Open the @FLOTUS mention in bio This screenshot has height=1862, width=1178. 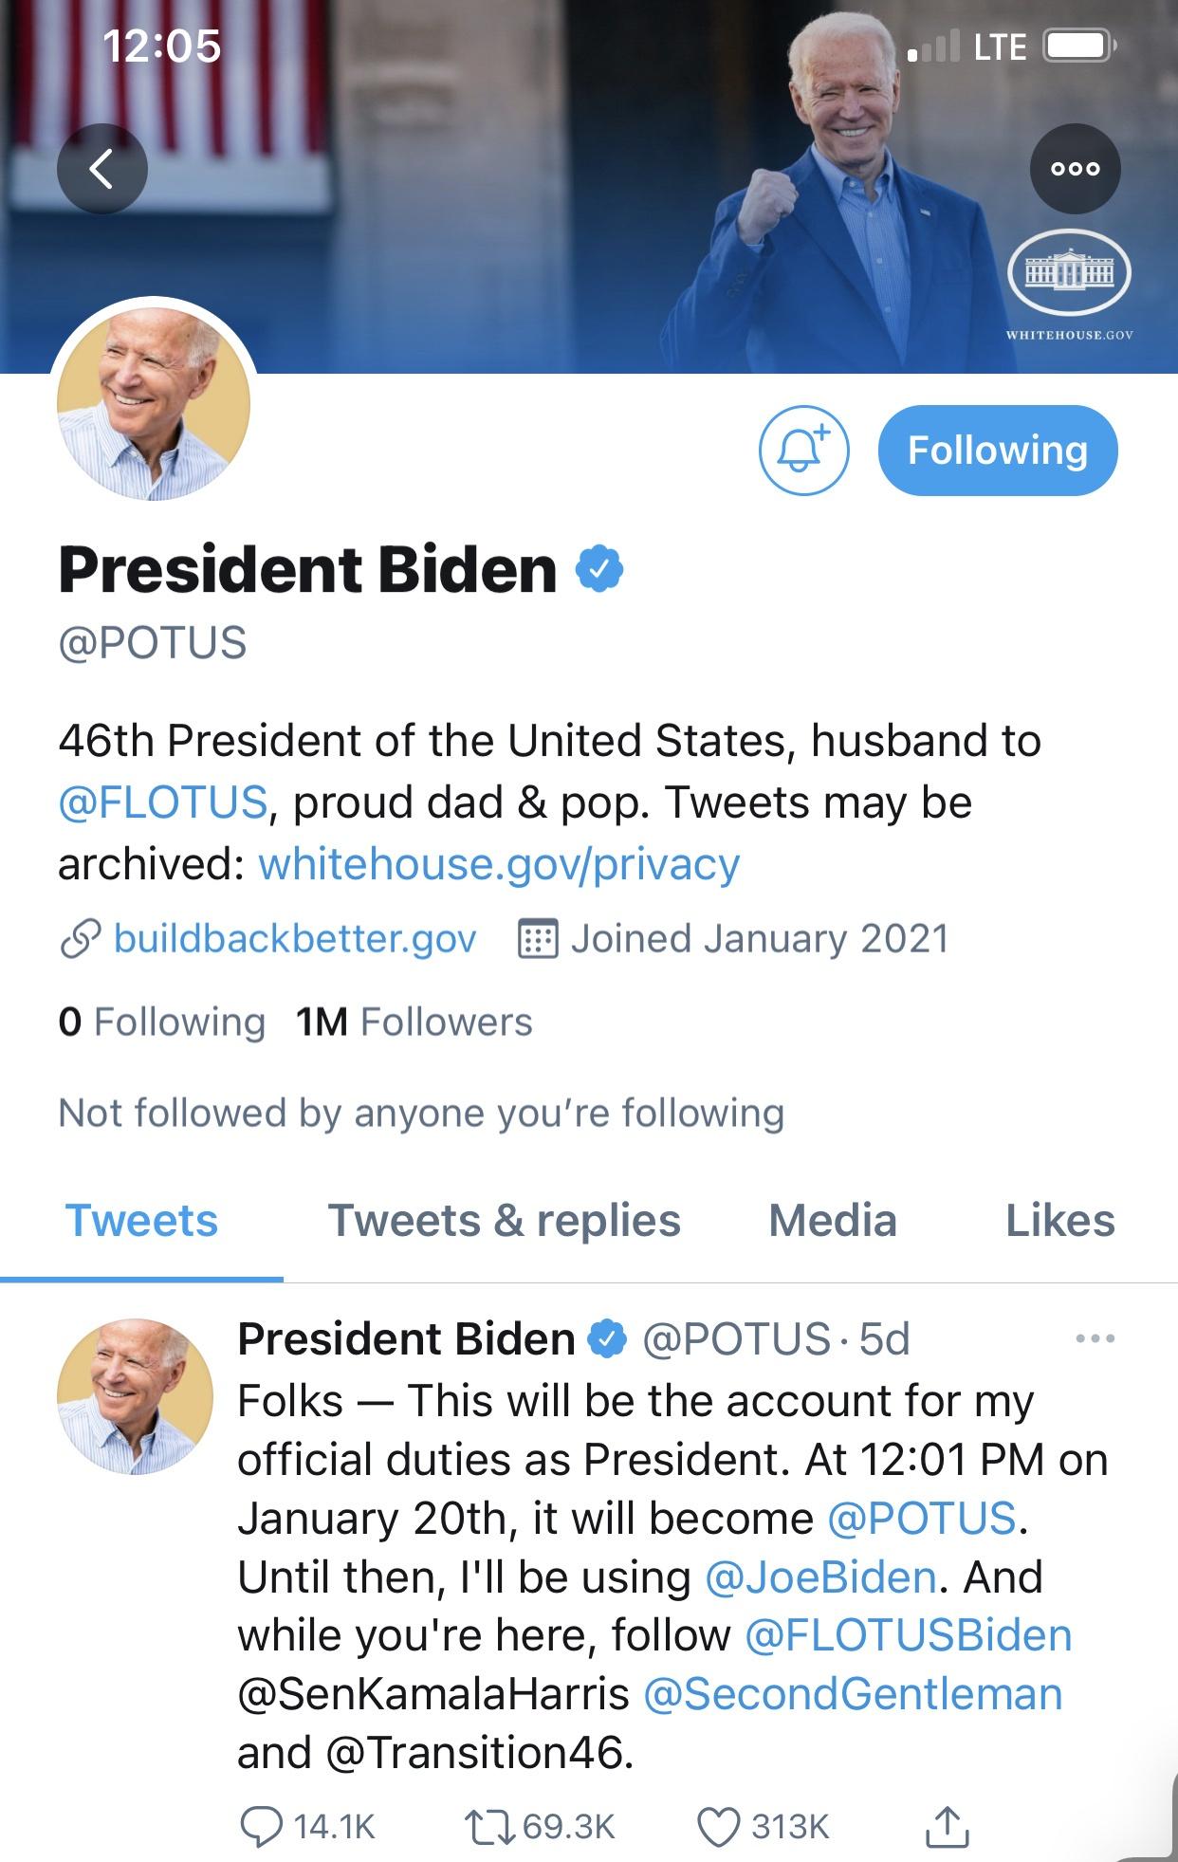point(162,802)
